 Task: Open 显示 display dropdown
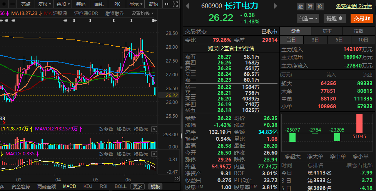tap(136, 4)
